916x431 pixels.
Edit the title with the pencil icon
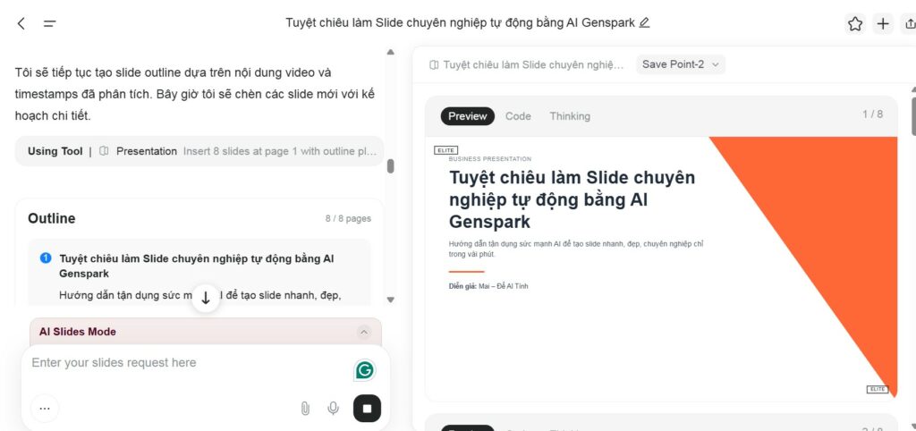(x=644, y=22)
